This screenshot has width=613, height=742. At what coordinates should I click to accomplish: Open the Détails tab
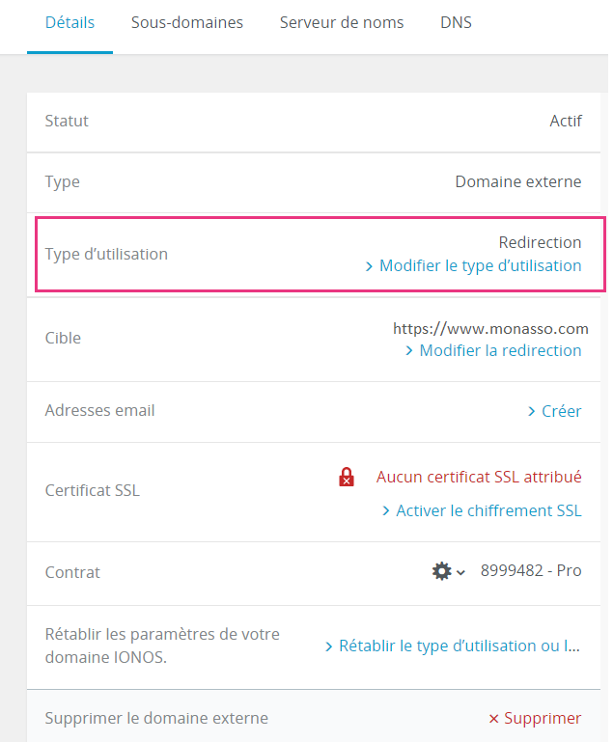point(70,23)
